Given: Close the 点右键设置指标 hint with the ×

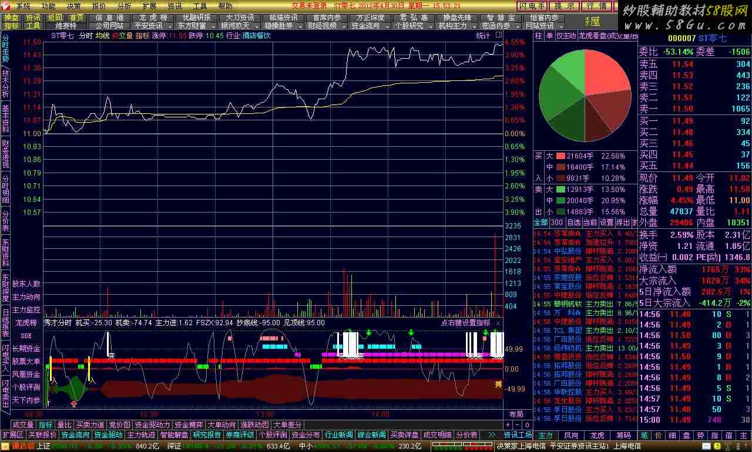Looking at the screenshot, I should (x=498, y=323).
